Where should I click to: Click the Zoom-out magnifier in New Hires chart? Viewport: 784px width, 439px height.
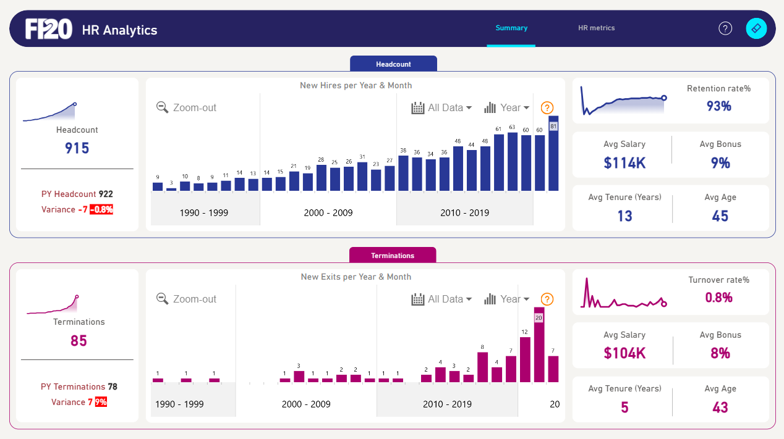click(x=163, y=107)
